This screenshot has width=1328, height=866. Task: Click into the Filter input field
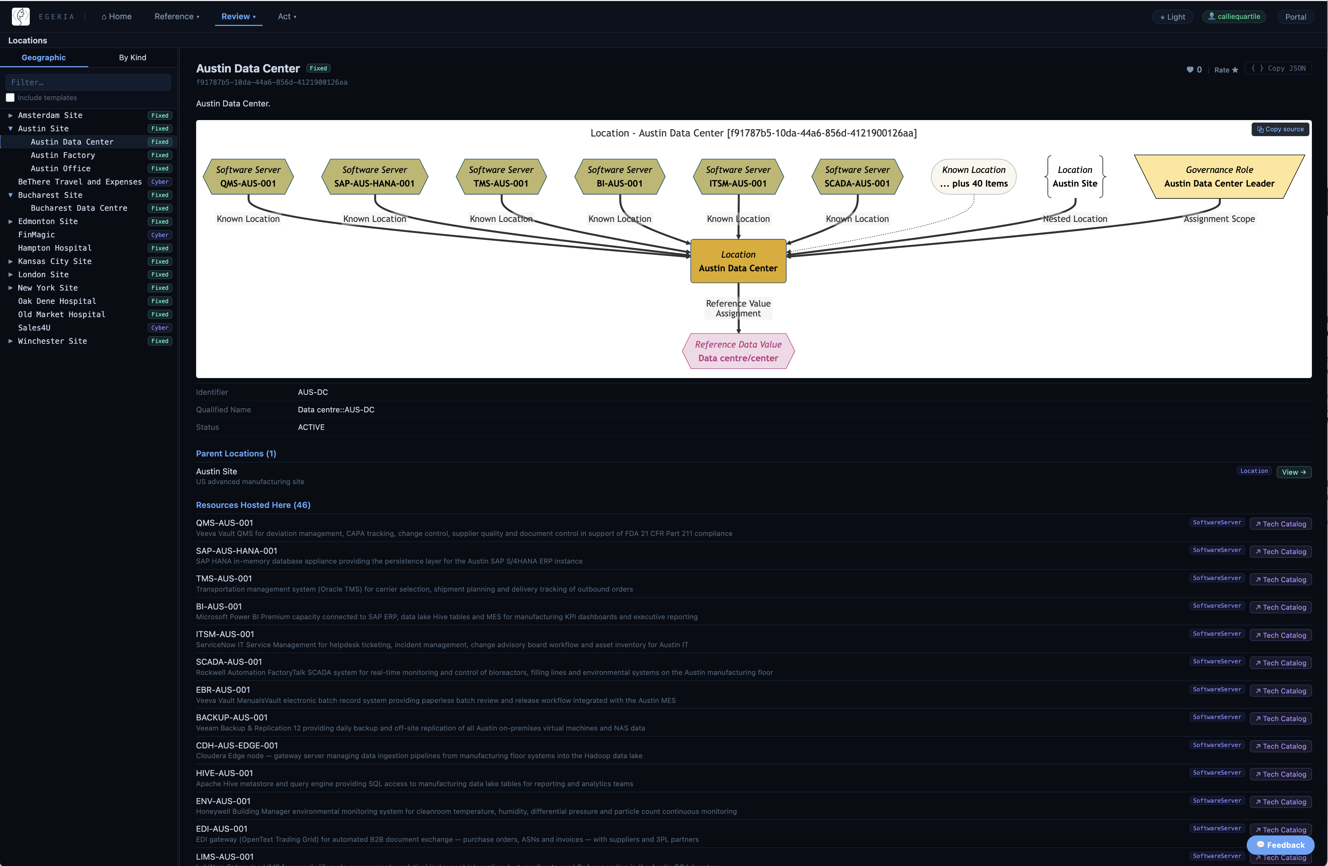click(x=88, y=82)
